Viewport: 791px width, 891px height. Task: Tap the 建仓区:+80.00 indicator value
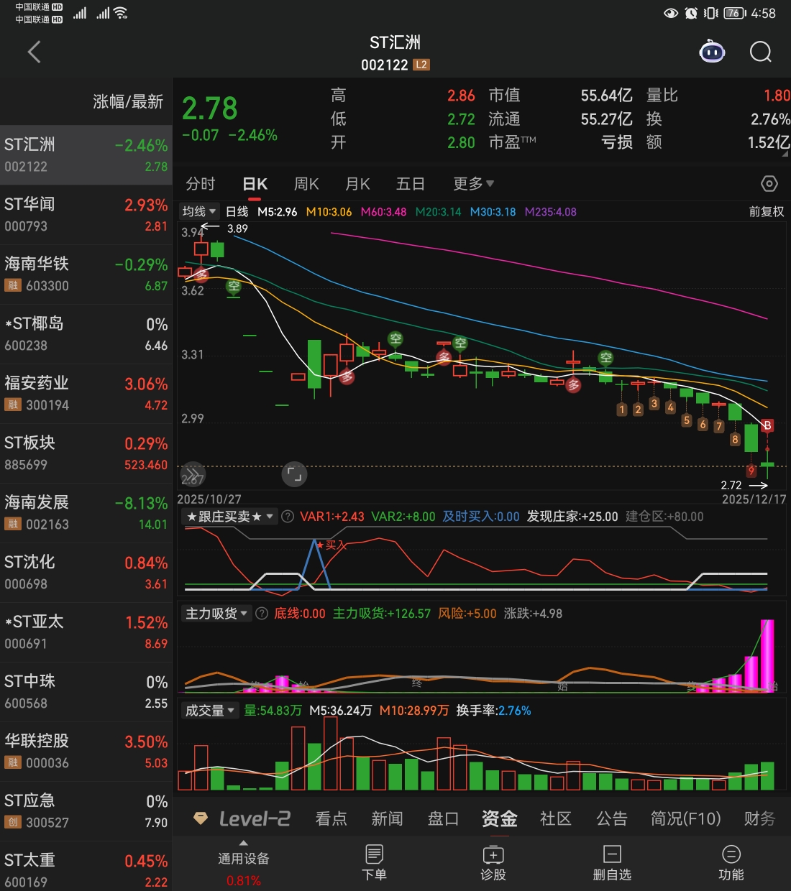pos(664,517)
